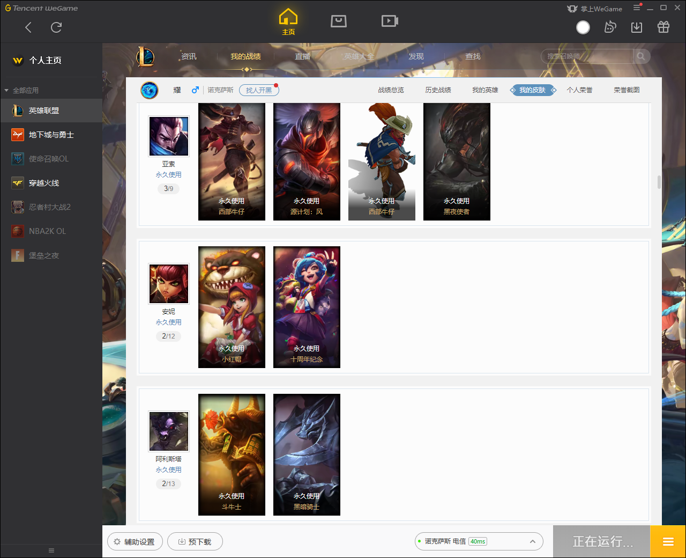Open the 斗牛士 skin card
Image resolution: width=686 pixels, height=558 pixels.
[x=232, y=454]
